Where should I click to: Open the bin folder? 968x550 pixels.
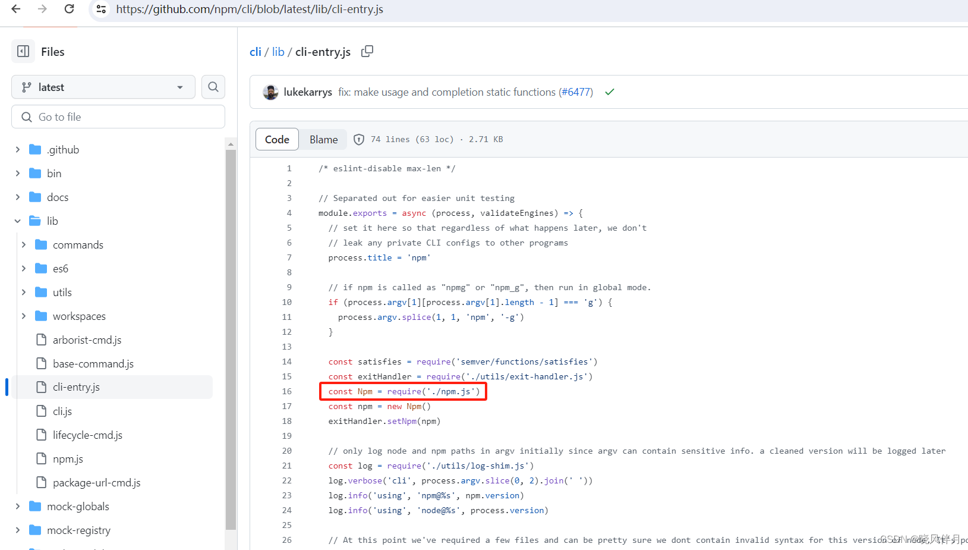[54, 174]
